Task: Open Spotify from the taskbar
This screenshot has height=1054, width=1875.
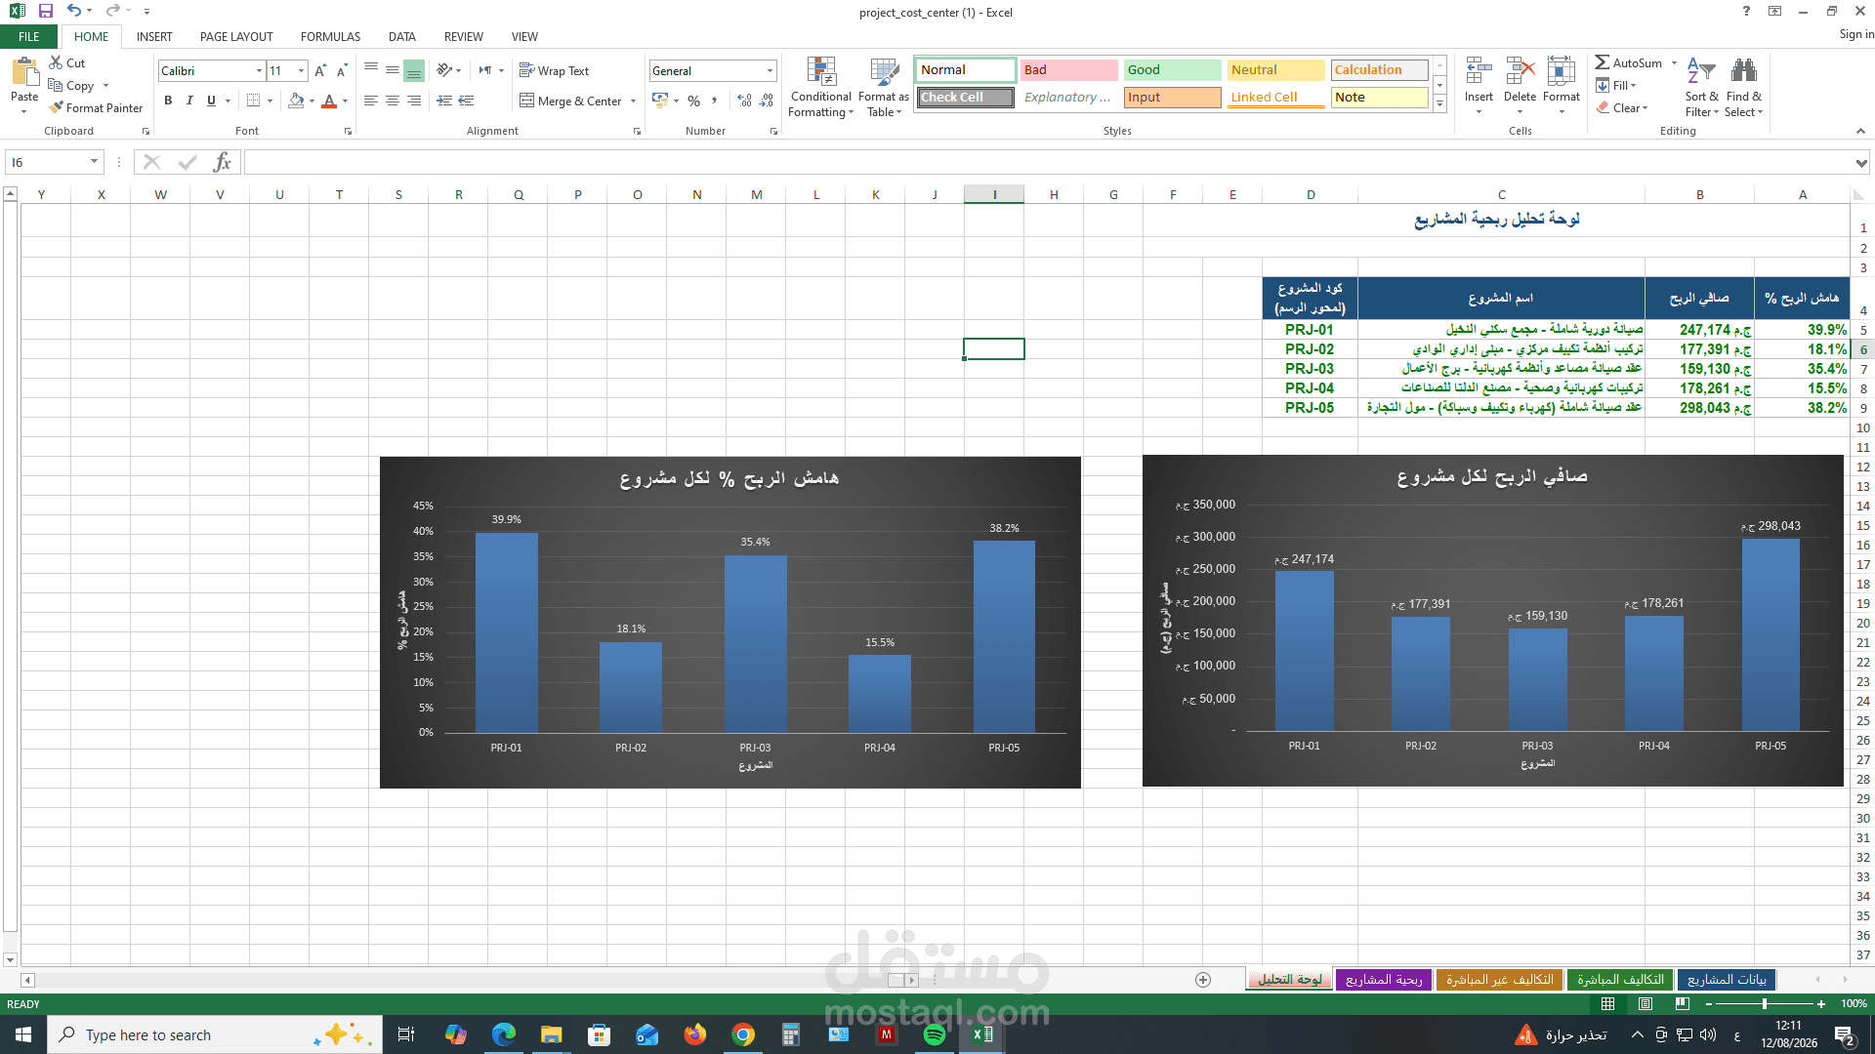Action: [934, 1034]
